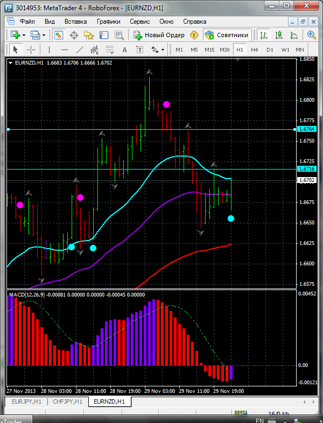Restore the inner chart window button
Image resolution: width=323 pixels, height=423 pixels.
pos(303,22)
